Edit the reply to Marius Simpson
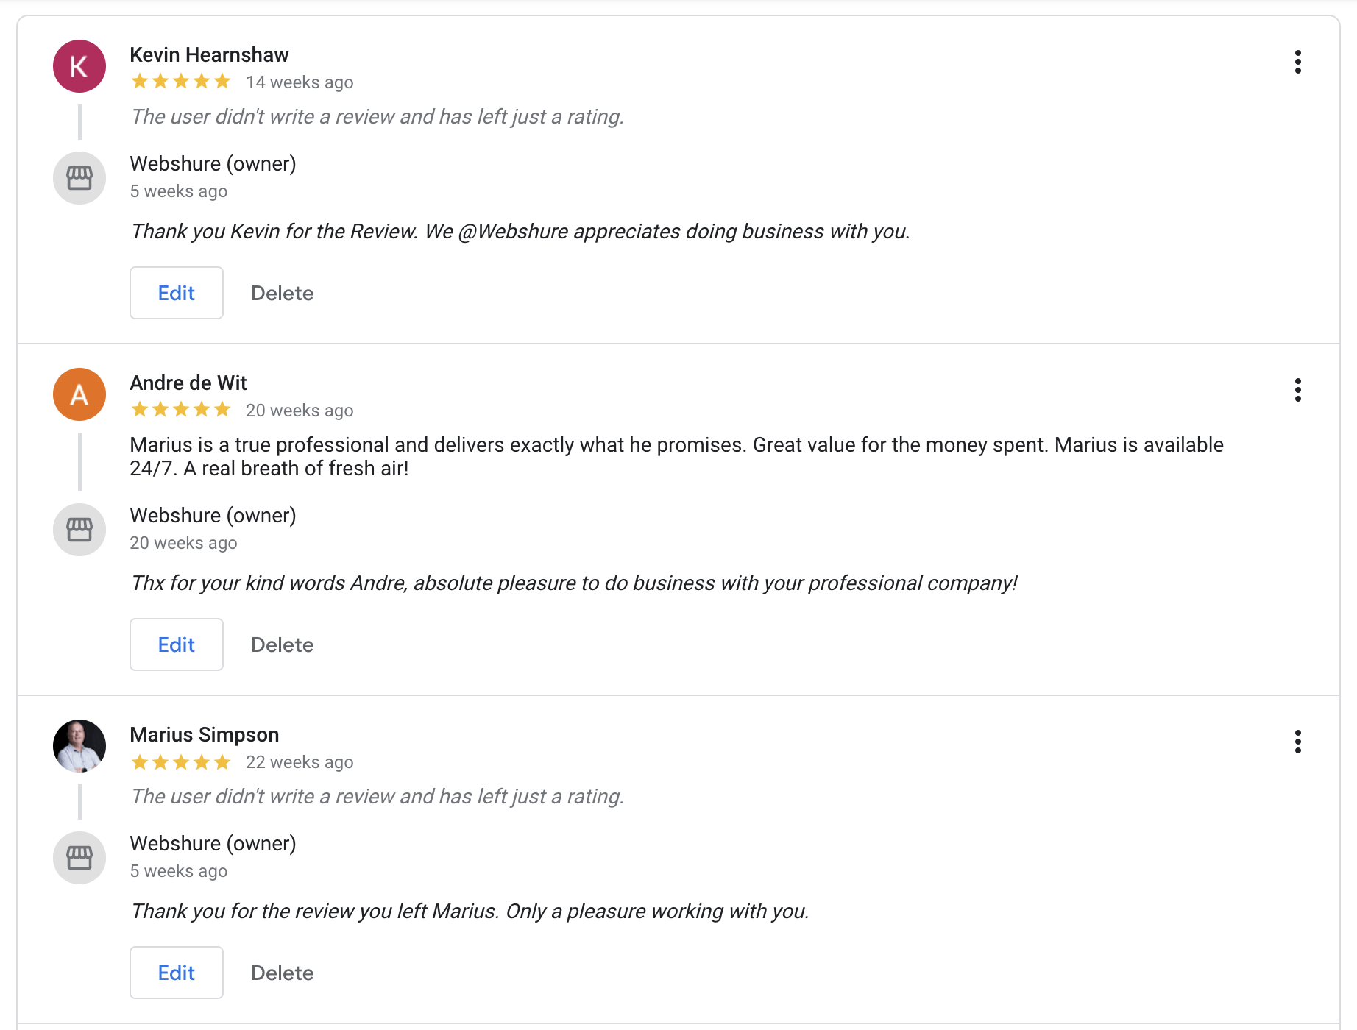1357x1030 pixels. point(177,973)
